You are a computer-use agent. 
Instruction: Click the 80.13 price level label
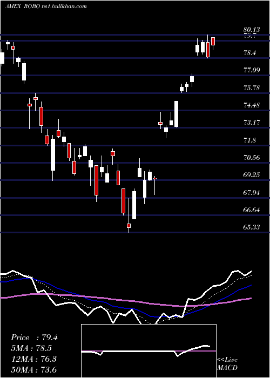[x=252, y=30]
